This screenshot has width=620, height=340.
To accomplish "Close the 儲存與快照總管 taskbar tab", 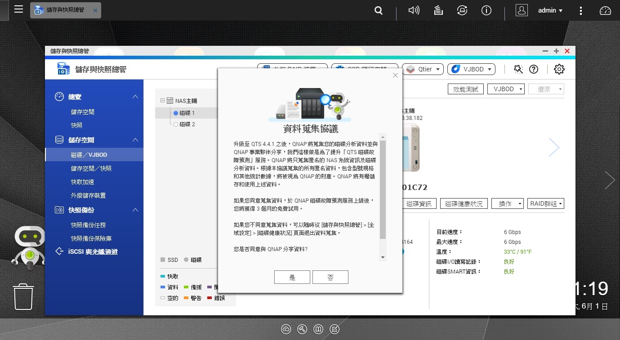I will click(95, 10).
